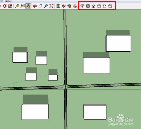The width and height of the screenshot is (141, 129).
Task: Select the Orbit tool
Action: (35, 6)
